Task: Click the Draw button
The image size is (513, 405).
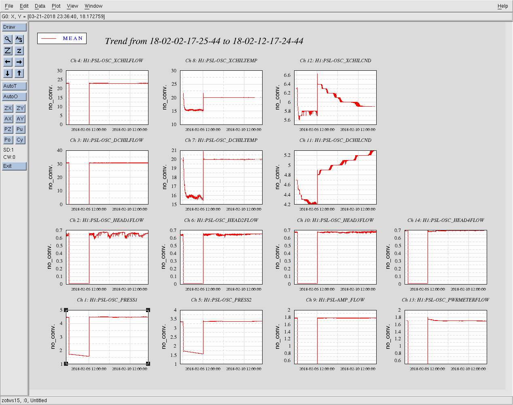Action: coord(14,27)
